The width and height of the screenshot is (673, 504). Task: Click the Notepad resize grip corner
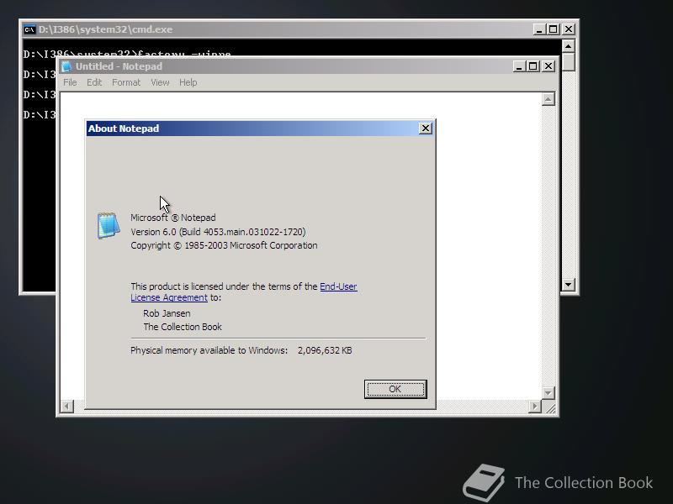549,407
